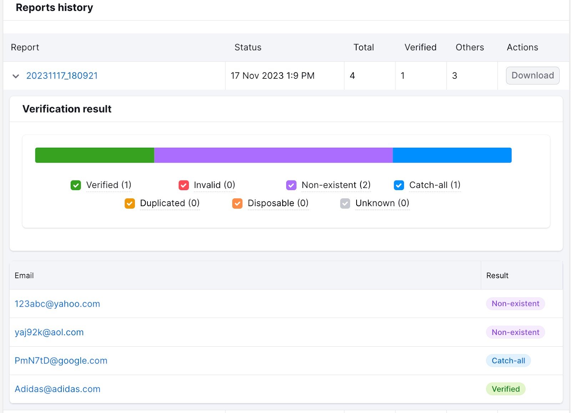Click the purple Non-existent checkbox icon
Screen dimensions: 571x413
tap(291, 185)
